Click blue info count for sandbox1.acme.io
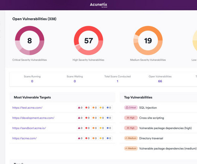 click(x=109, y=128)
